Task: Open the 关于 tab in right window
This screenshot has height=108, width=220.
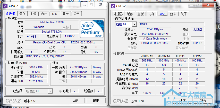Action: [184, 14]
